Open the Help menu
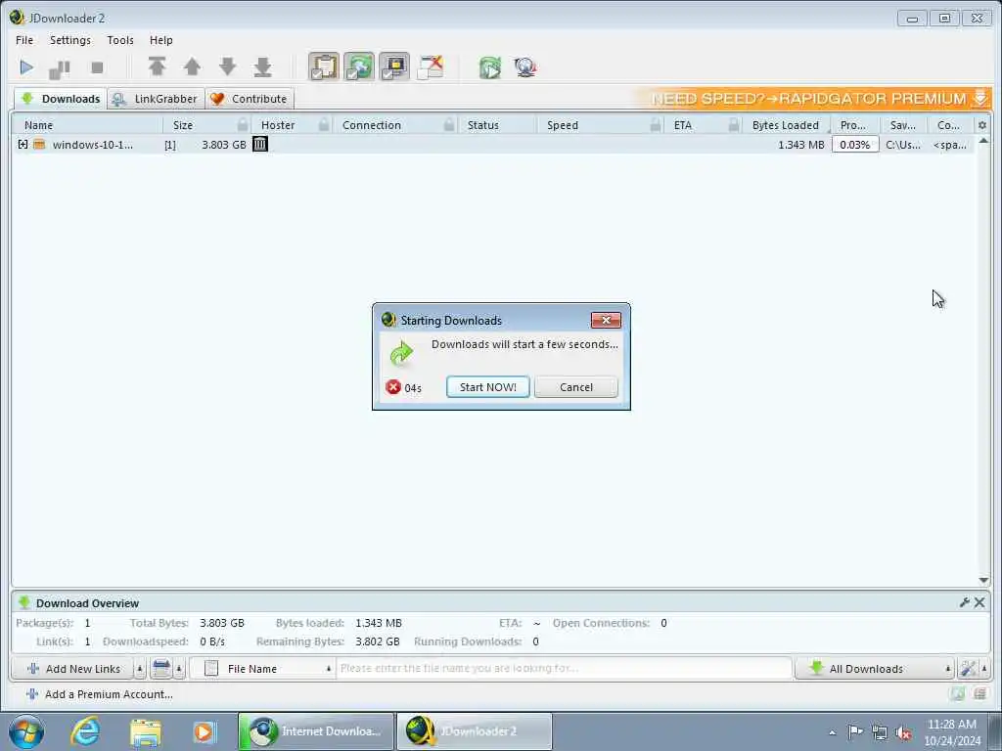 click(x=161, y=39)
